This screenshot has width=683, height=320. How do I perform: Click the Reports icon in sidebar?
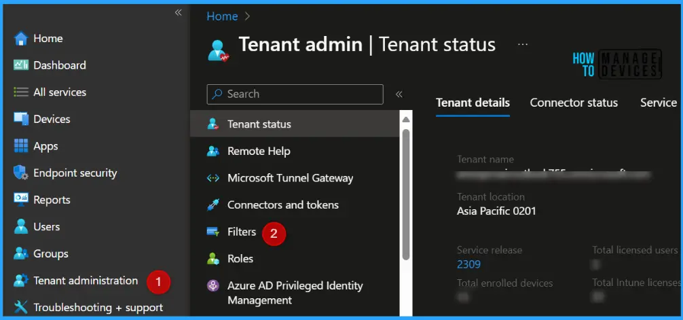click(x=21, y=199)
